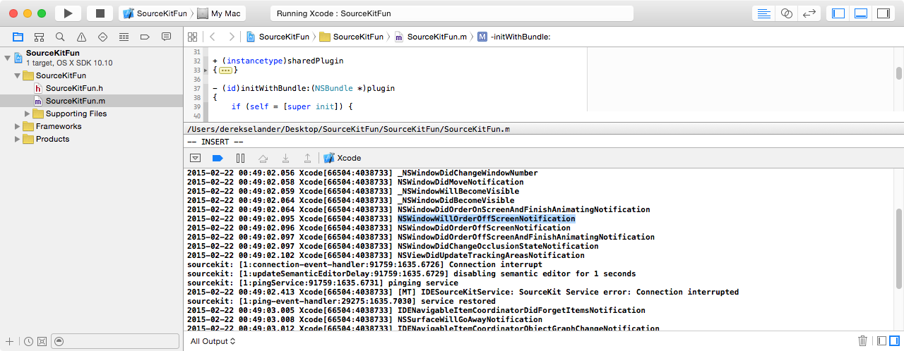Open the Find navigator tab

pos(60,37)
